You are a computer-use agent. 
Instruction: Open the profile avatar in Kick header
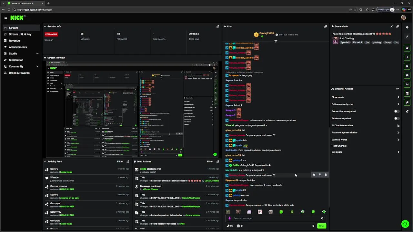coord(403,18)
